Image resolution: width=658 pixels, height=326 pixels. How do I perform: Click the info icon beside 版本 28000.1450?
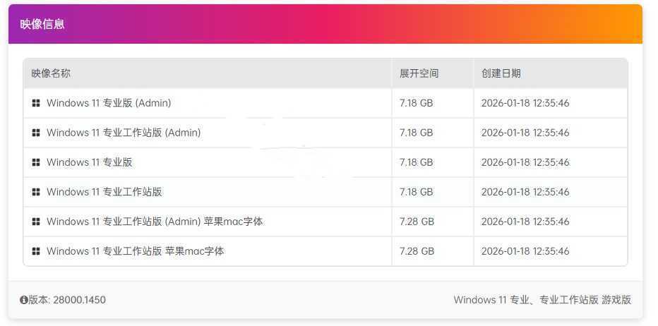pos(24,300)
